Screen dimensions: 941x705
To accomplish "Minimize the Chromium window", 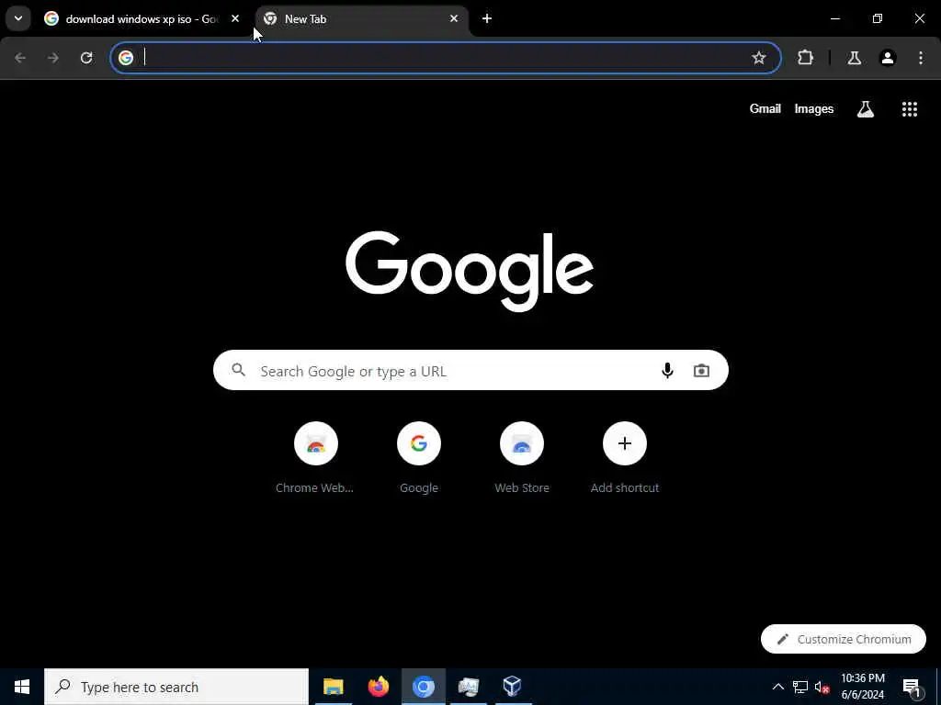I will click(834, 18).
